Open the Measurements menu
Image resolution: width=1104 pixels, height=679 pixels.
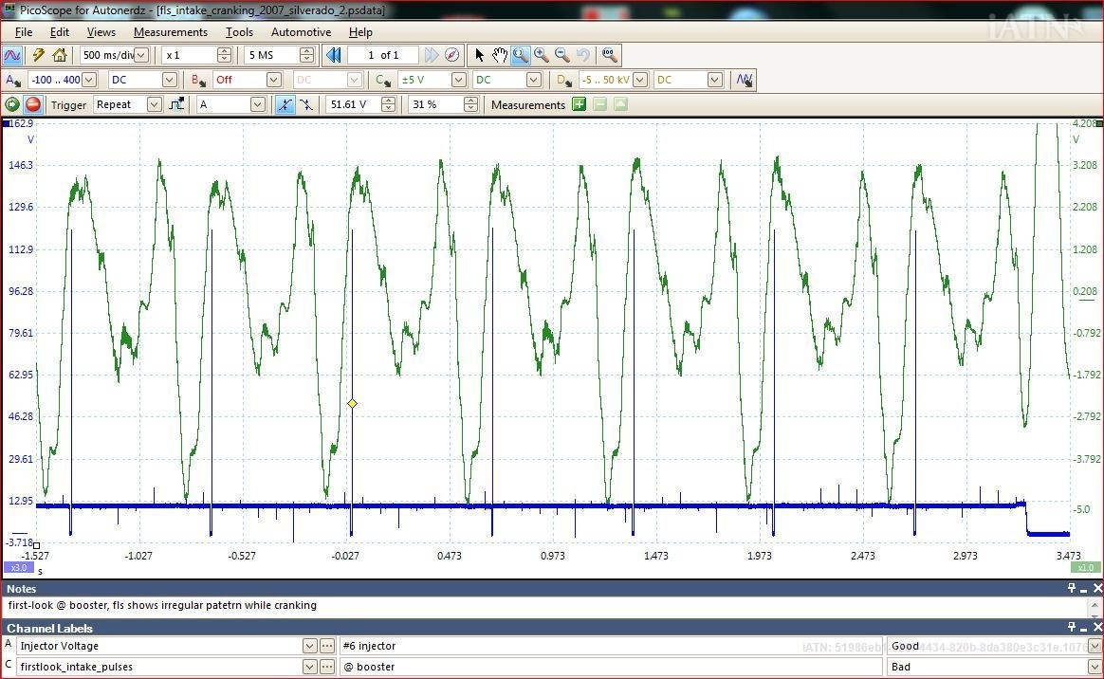click(x=170, y=31)
